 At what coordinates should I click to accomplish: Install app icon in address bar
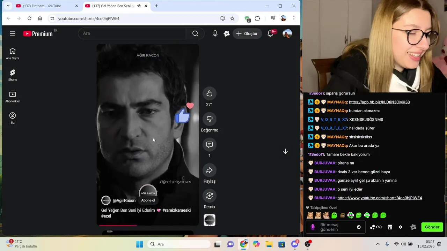pyautogui.click(x=223, y=18)
